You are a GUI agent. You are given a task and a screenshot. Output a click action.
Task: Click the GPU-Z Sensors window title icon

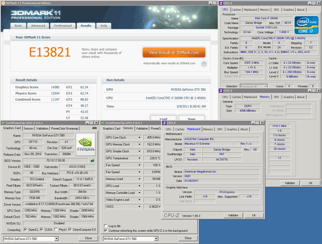click(x=103, y=123)
